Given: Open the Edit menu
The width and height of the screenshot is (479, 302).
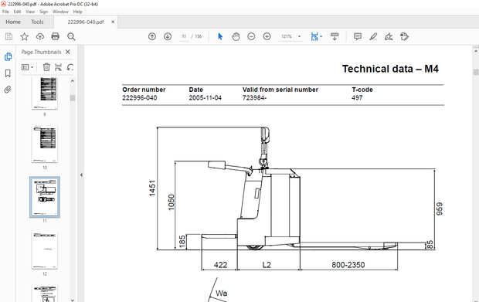Looking at the screenshot, I should [x=17, y=12].
